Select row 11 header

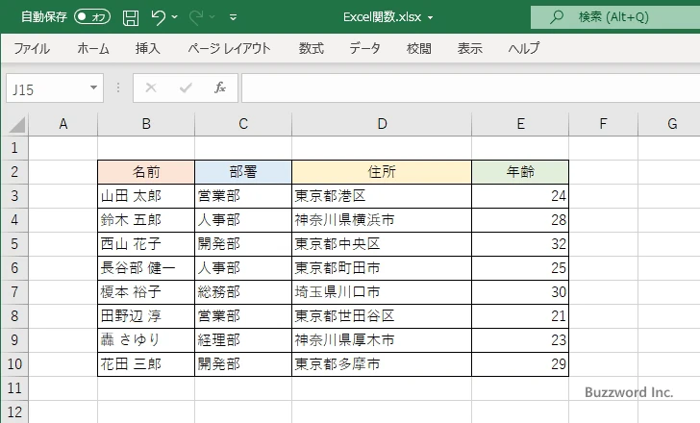coord(14,388)
